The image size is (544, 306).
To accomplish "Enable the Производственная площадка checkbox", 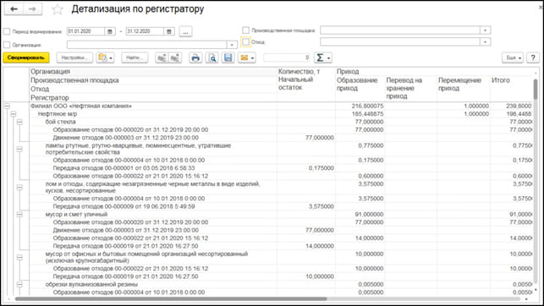I will point(245,30).
